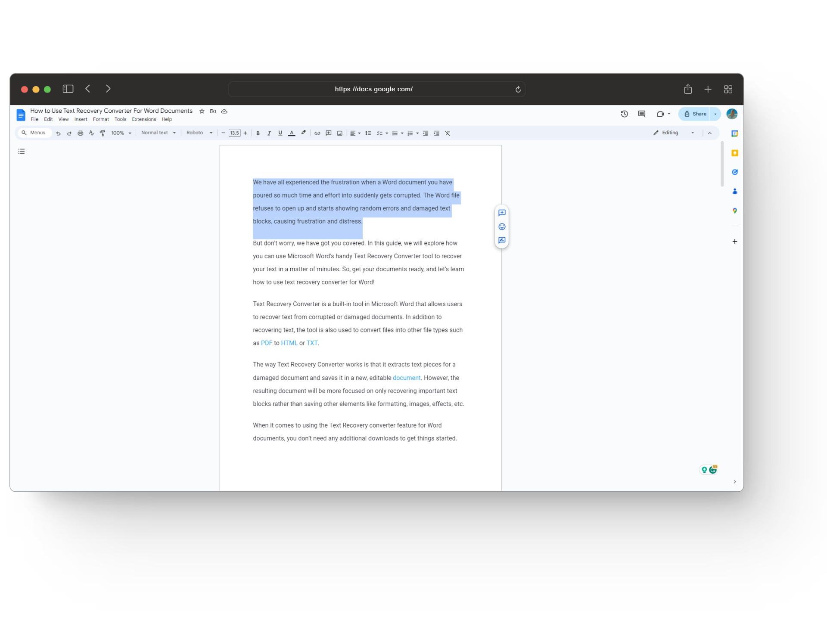The height and width of the screenshot is (620, 827).
Task: Toggle italic formatting
Action: point(269,133)
